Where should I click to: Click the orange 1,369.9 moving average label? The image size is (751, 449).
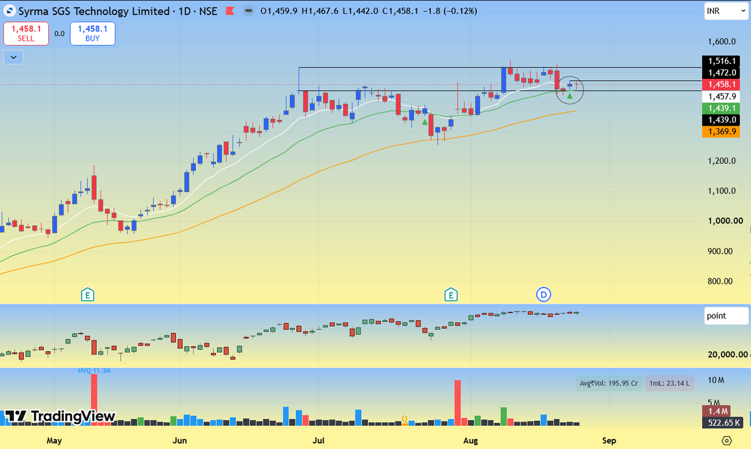tap(722, 131)
